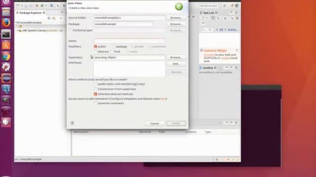This screenshot has height=177, width=316.
Task: Open Task List view menu arrow under toolbar
Action: [x=203, y=23]
